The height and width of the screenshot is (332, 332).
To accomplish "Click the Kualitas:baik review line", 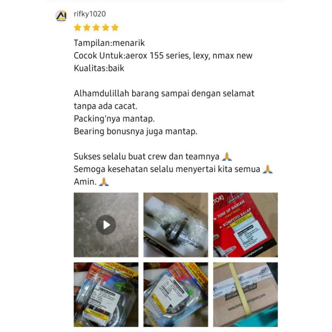I will tap(99, 68).
